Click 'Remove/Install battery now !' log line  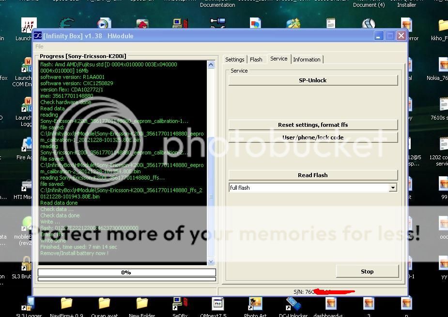point(74,253)
